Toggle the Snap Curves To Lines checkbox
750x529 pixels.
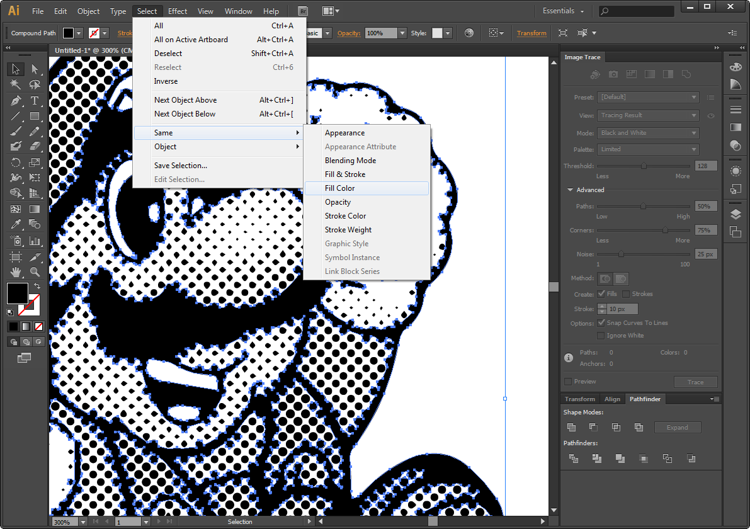601,323
